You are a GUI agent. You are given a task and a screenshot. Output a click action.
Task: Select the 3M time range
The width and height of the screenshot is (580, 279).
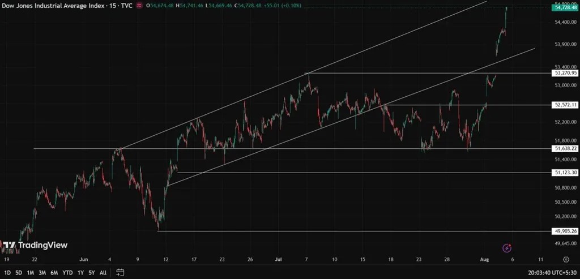pyautogui.click(x=42, y=273)
